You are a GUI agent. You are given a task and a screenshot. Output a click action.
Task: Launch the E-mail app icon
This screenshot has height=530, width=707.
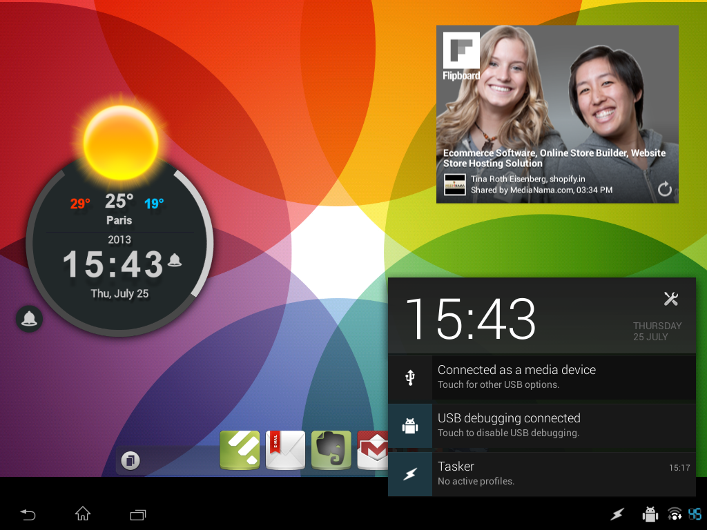285,450
